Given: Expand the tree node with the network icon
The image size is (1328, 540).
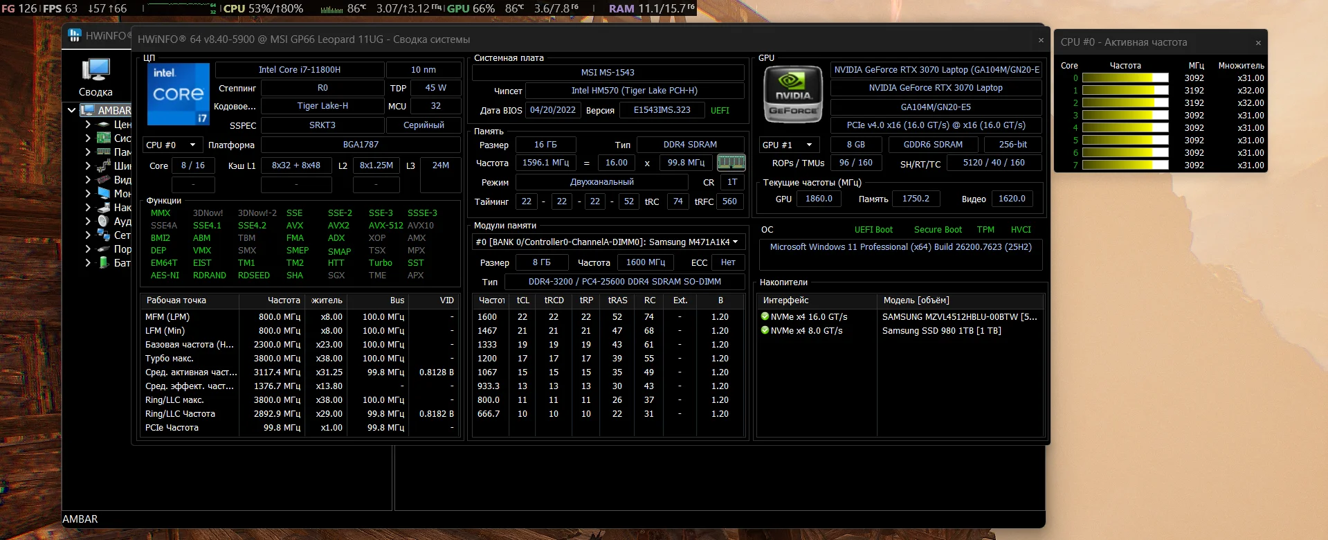Looking at the screenshot, I should click(x=88, y=235).
